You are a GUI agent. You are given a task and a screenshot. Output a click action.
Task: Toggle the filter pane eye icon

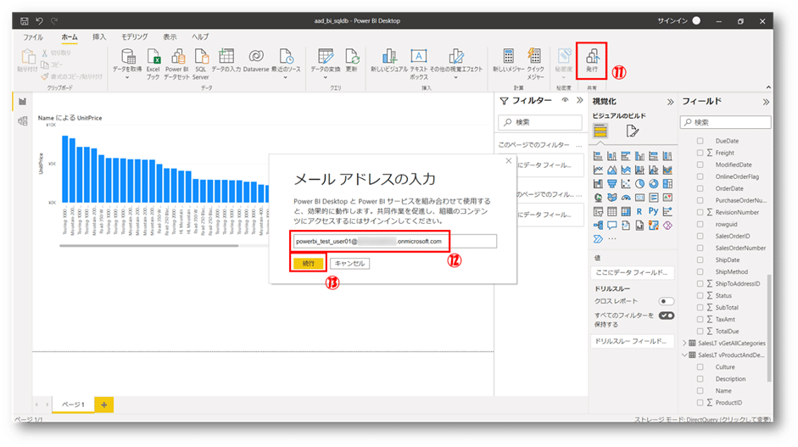pyautogui.click(x=565, y=100)
